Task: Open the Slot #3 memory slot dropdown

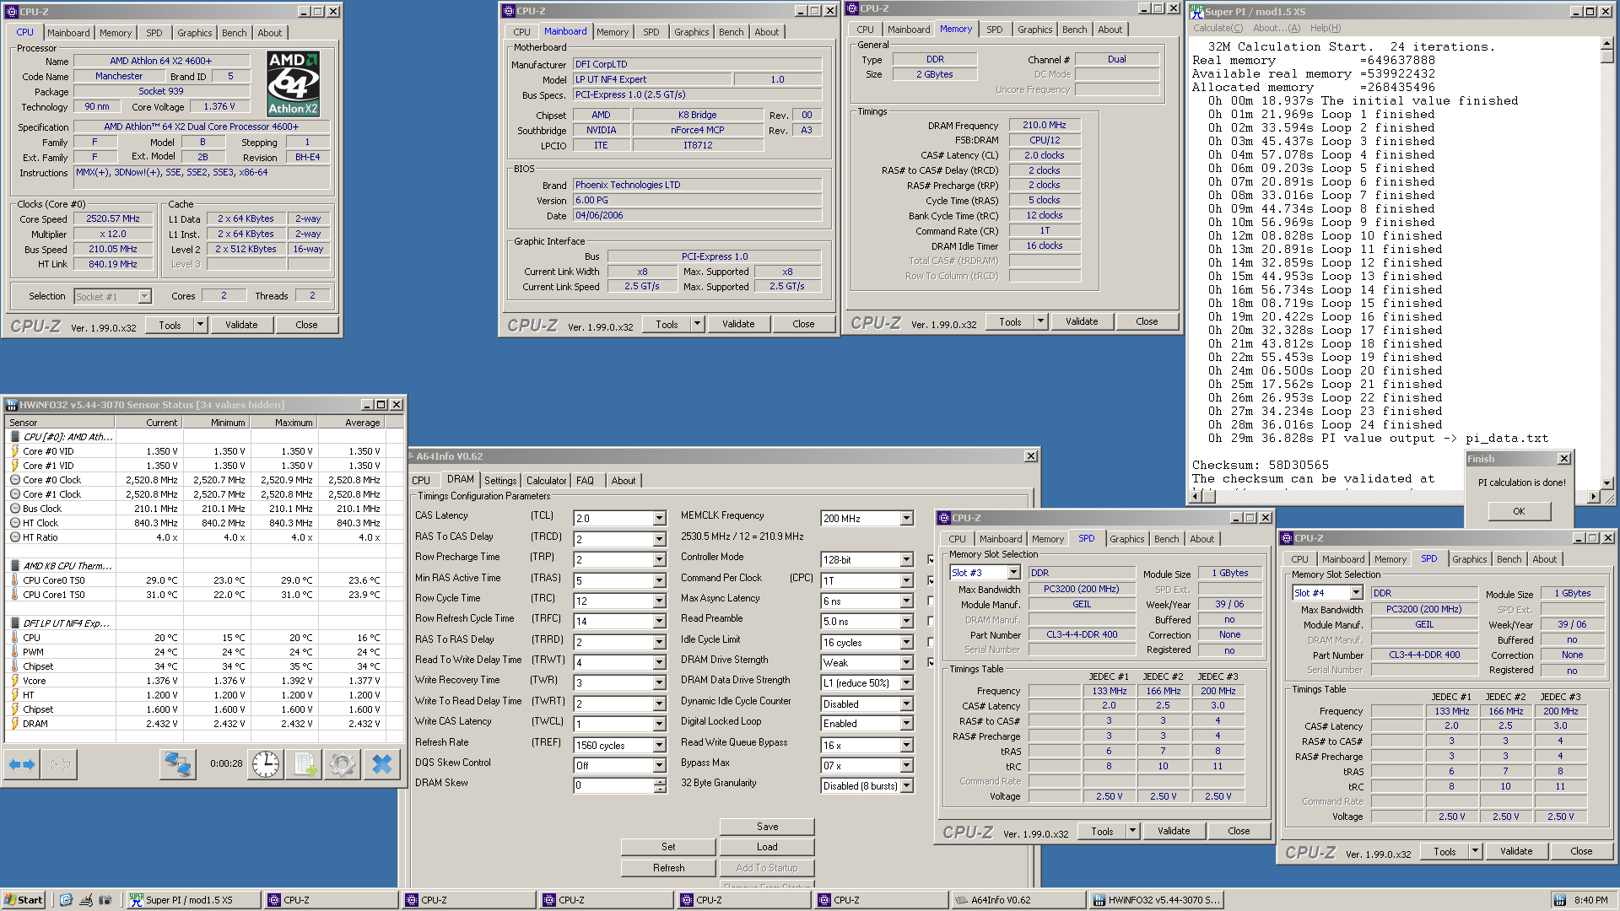Action: (1012, 573)
